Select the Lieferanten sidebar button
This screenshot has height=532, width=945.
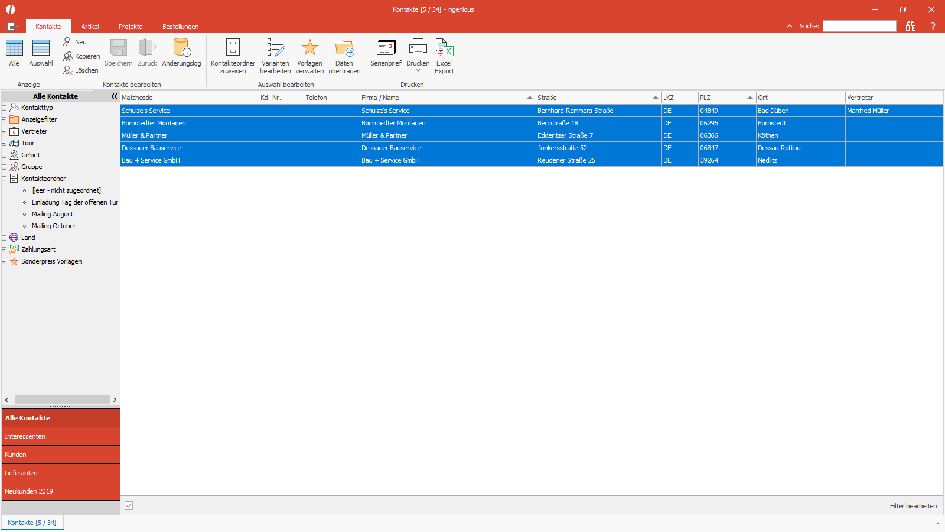(x=61, y=473)
